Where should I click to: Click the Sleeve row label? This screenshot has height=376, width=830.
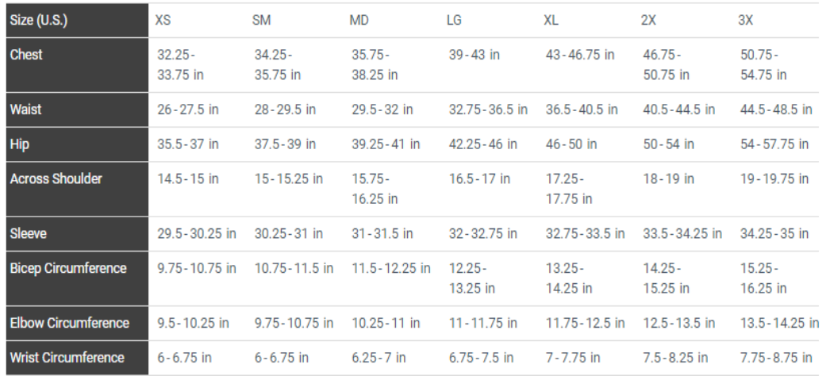click(28, 234)
